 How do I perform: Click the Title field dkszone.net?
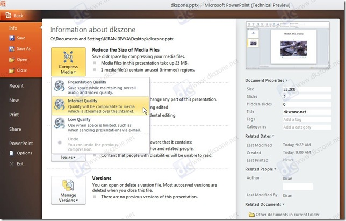[x=307, y=112]
